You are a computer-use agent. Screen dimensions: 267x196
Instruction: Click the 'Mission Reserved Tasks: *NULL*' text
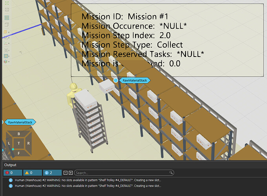[x=143, y=54]
